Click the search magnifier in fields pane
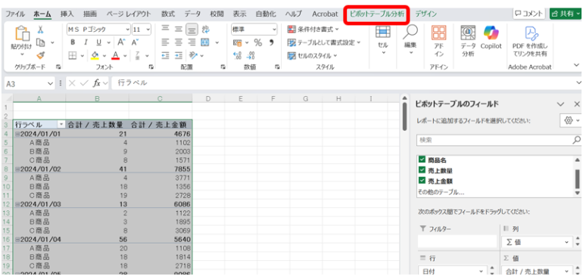Viewport: 583px width, 276px height. click(x=576, y=140)
